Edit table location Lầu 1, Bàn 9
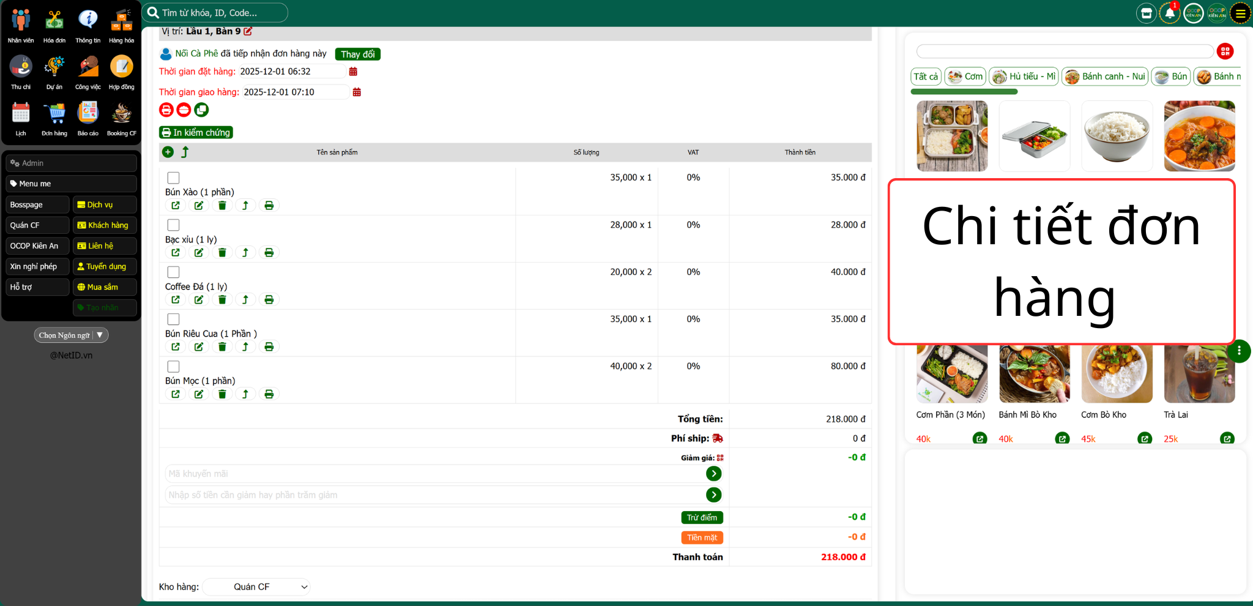Image resolution: width=1253 pixels, height=606 pixels. (x=248, y=31)
